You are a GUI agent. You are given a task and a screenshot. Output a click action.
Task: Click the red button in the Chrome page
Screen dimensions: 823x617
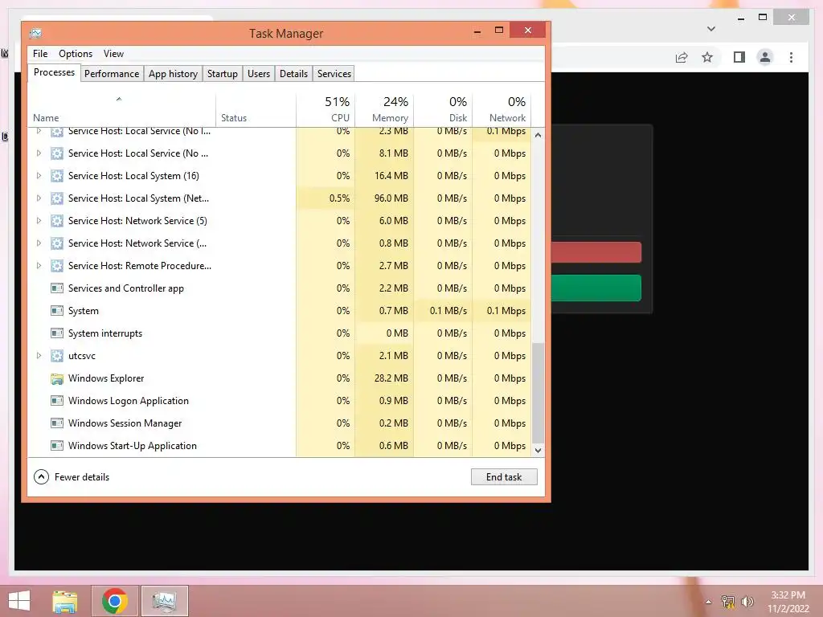click(x=596, y=252)
